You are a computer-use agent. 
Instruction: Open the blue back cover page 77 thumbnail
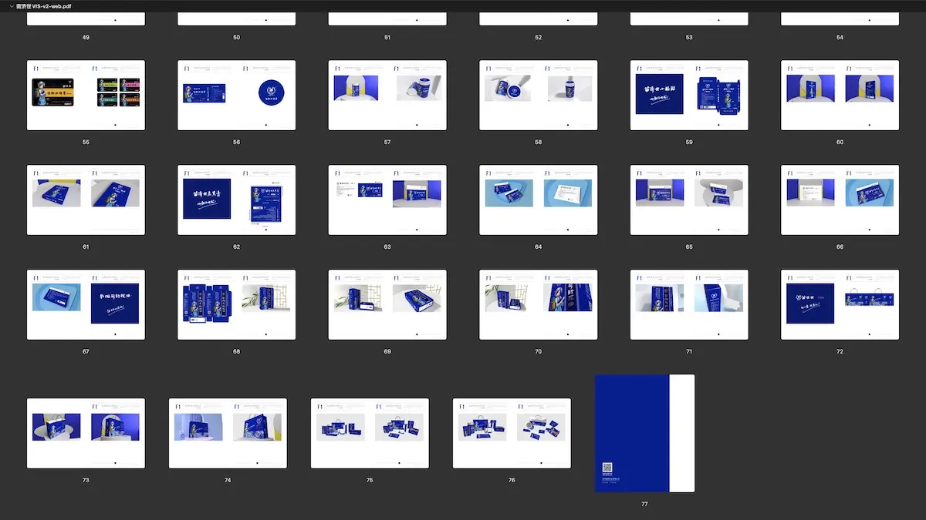(644, 433)
